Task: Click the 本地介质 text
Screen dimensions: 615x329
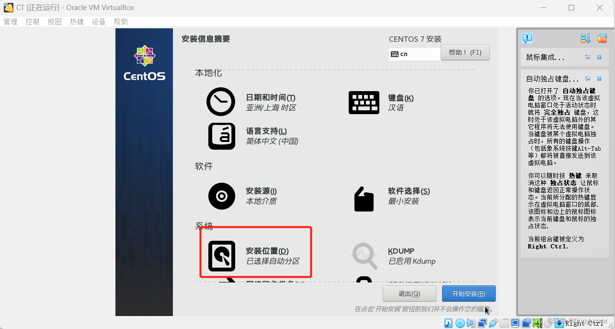Action: point(261,201)
